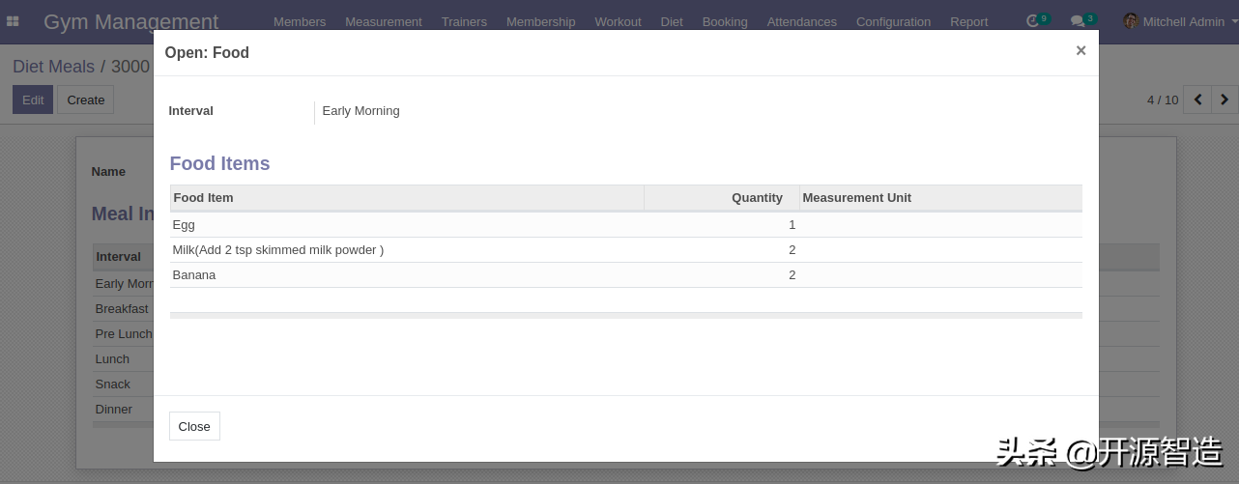Screen dimensions: 1239x484
Task: Open the Members menu
Action: tap(300, 21)
